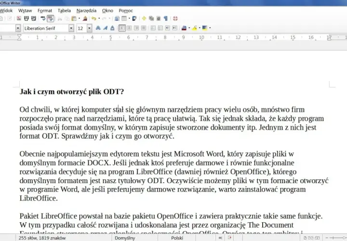347x241 pixels.
Task: Toggle Bold formatting
Action: pos(98,28)
